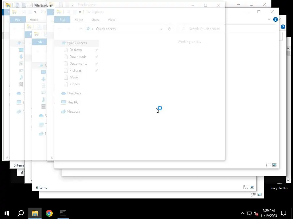Click the folder icon in the front window title bar
293x219 pixels.
click(59, 12)
